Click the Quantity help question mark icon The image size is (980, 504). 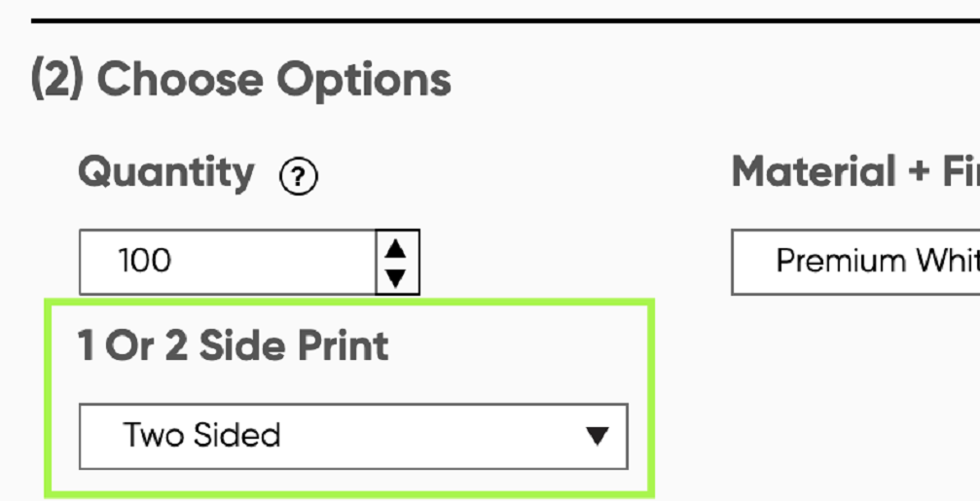(x=299, y=177)
